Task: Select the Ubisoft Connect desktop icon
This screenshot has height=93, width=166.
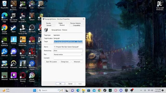Action: tap(32, 77)
